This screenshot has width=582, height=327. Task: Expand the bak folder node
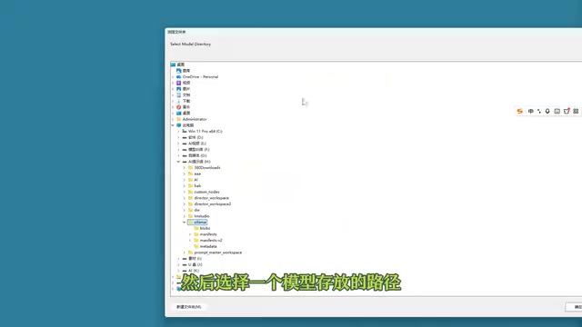click(x=185, y=186)
